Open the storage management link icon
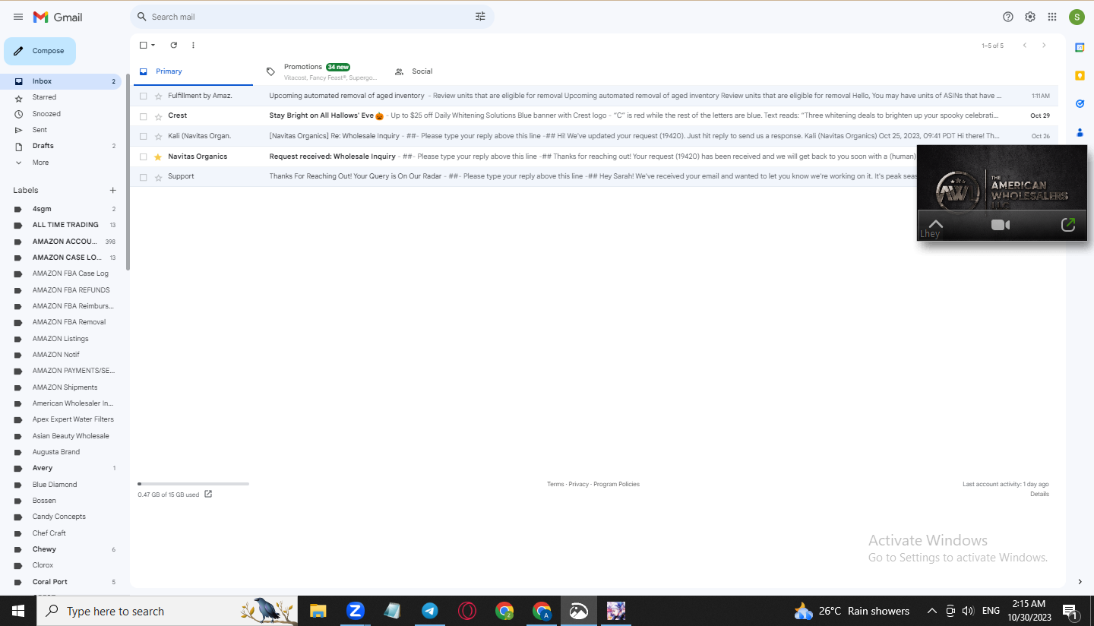Screen dimensions: 1094x626 (x=208, y=495)
